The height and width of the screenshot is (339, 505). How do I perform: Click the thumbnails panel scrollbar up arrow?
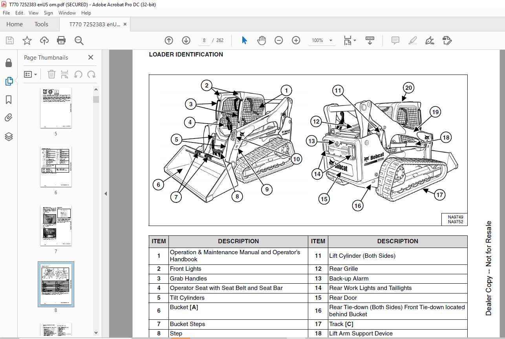96,90
